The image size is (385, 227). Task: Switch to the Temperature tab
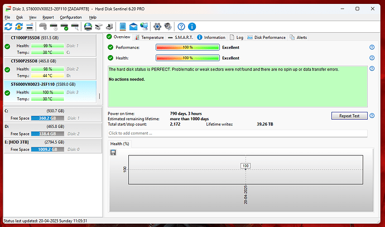[150, 37]
